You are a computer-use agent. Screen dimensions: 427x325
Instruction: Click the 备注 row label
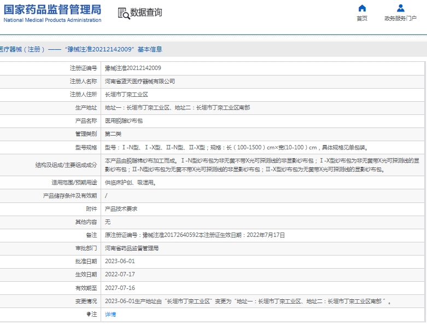click(91, 235)
